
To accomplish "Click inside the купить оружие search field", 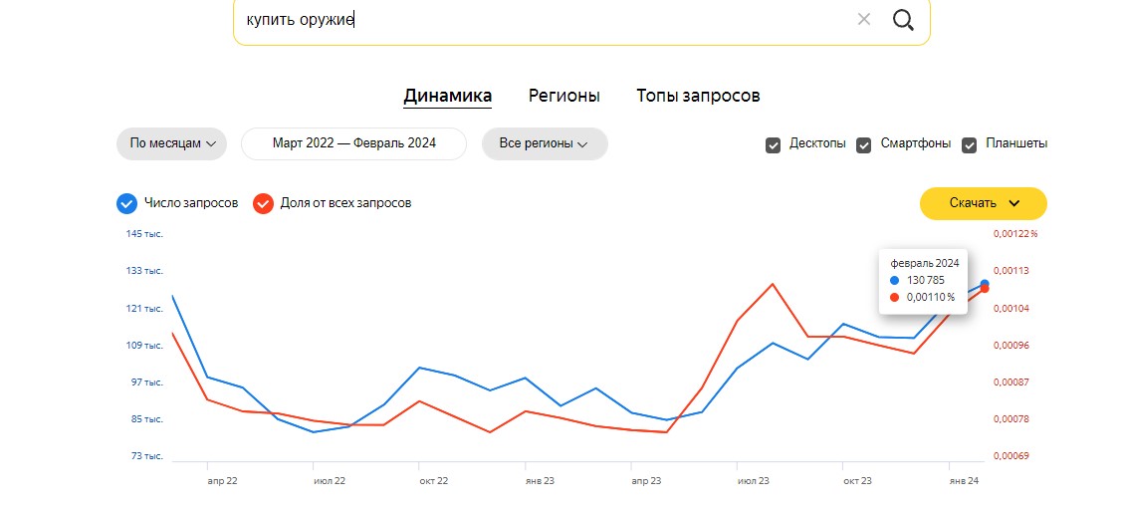I will coord(544,20).
